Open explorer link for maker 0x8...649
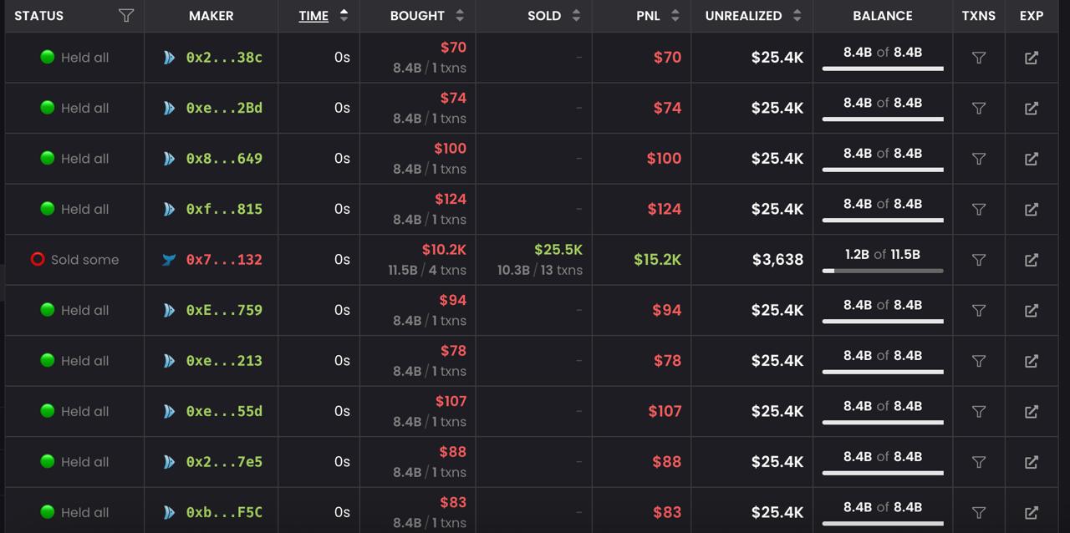 click(x=1032, y=159)
